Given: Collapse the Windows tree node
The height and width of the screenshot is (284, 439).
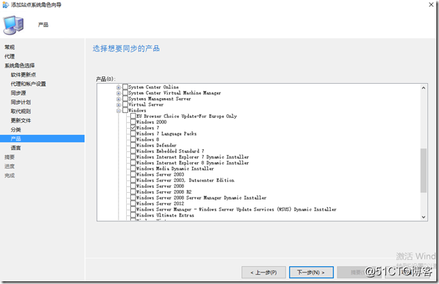Looking at the screenshot, I should point(119,110).
